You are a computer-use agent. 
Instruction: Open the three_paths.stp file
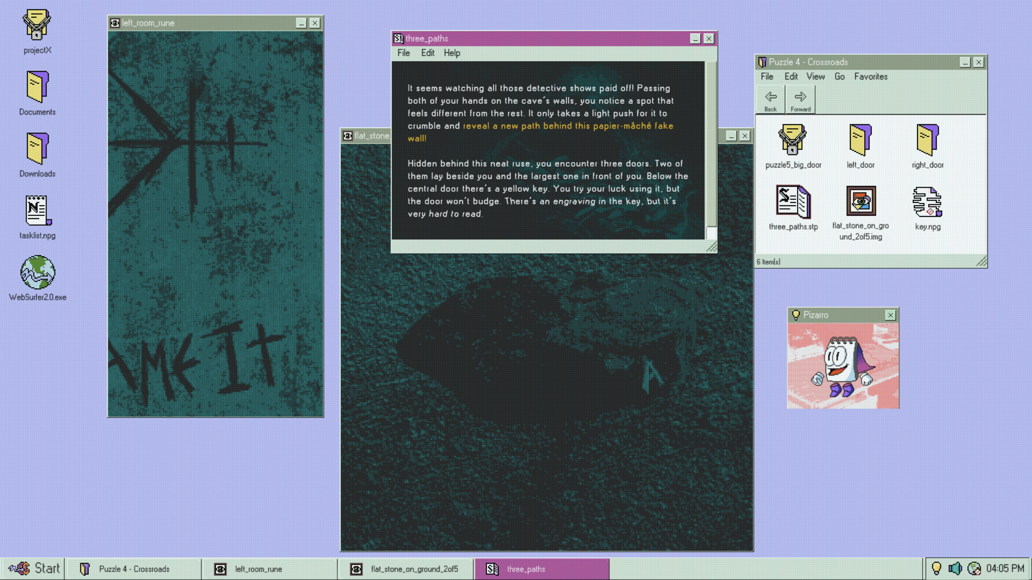[x=793, y=202]
